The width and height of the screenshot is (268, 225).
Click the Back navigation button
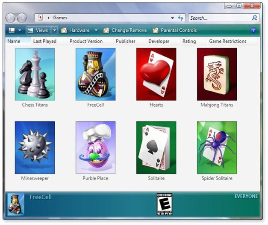[x=11, y=18]
